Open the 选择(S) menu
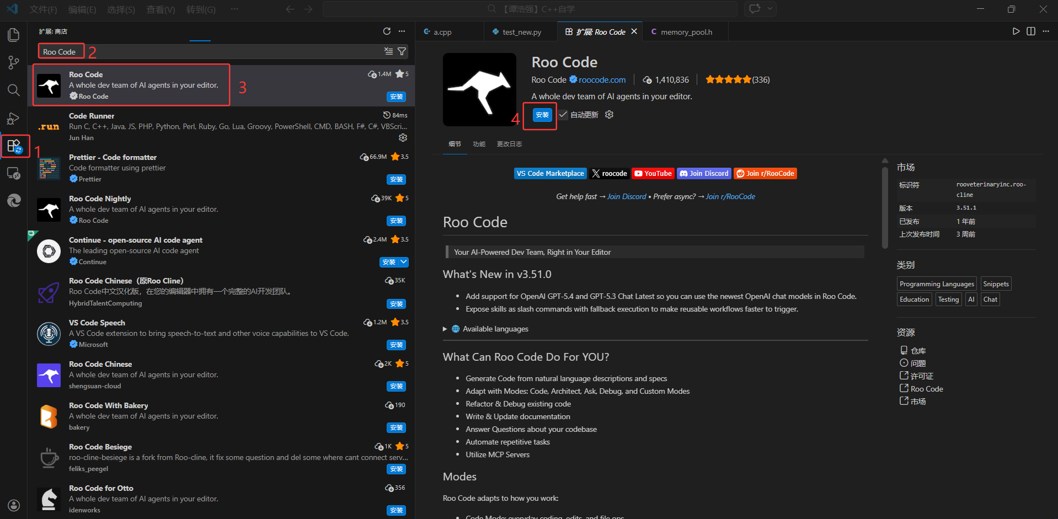1058x519 pixels. [x=121, y=9]
